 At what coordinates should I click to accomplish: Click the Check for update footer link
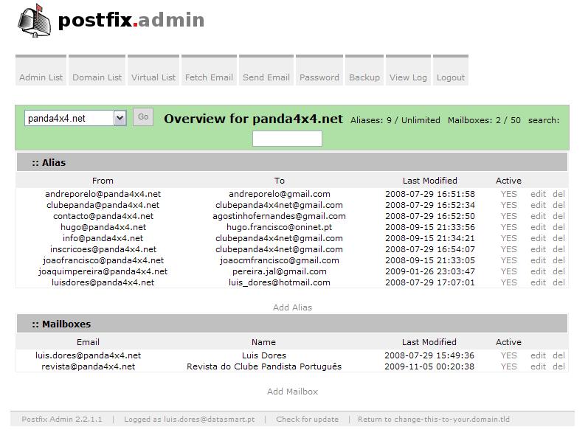pyautogui.click(x=307, y=420)
